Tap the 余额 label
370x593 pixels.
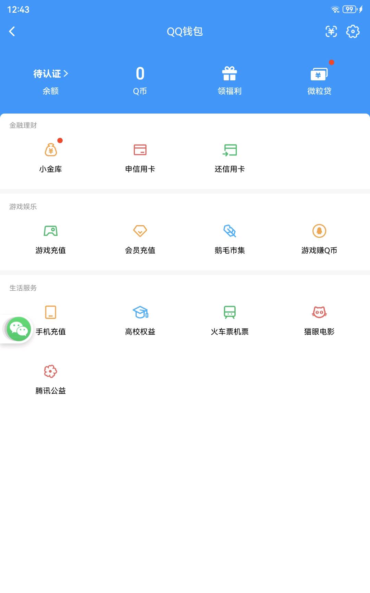coord(51,91)
